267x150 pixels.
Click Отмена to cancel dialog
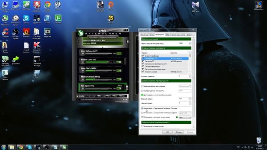(x=179, y=132)
